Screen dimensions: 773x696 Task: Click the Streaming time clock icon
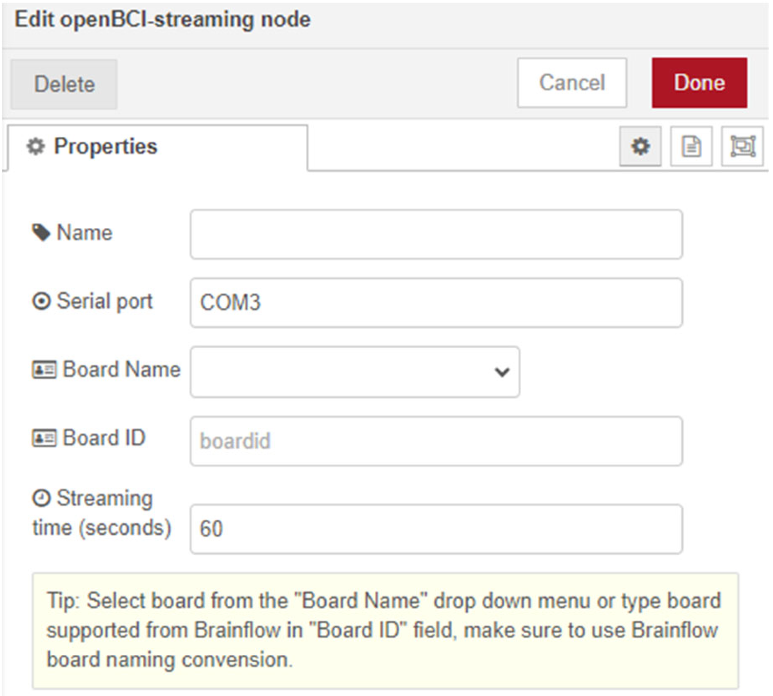point(41,498)
